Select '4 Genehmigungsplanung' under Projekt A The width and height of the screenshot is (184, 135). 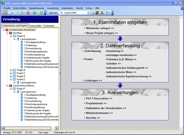click(x=36, y=51)
